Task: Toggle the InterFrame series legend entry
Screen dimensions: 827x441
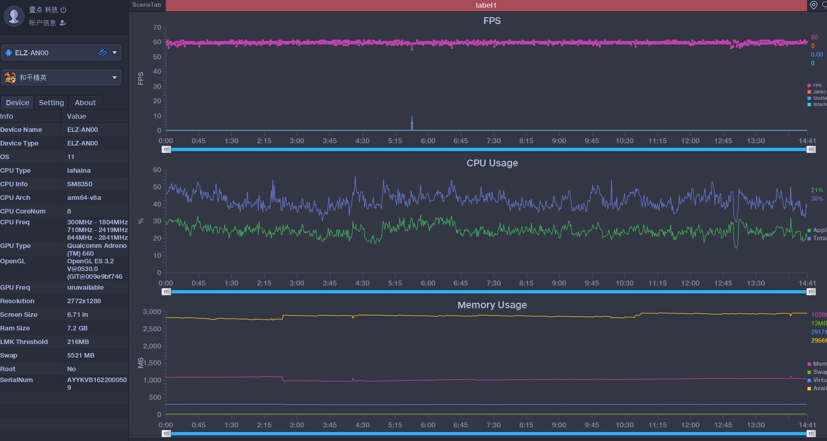Action: pyautogui.click(x=817, y=104)
